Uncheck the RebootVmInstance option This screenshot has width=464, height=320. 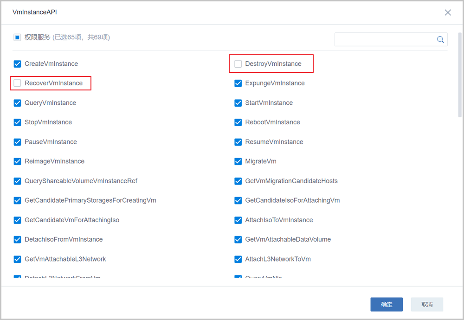[238, 122]
